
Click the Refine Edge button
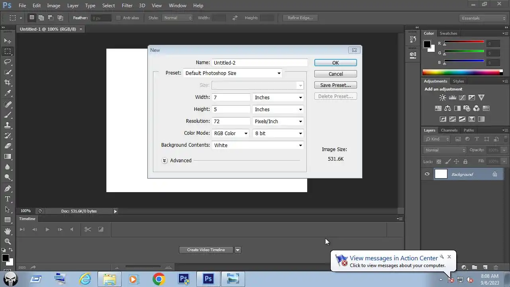pyautogui.click(x=300, y=18)
